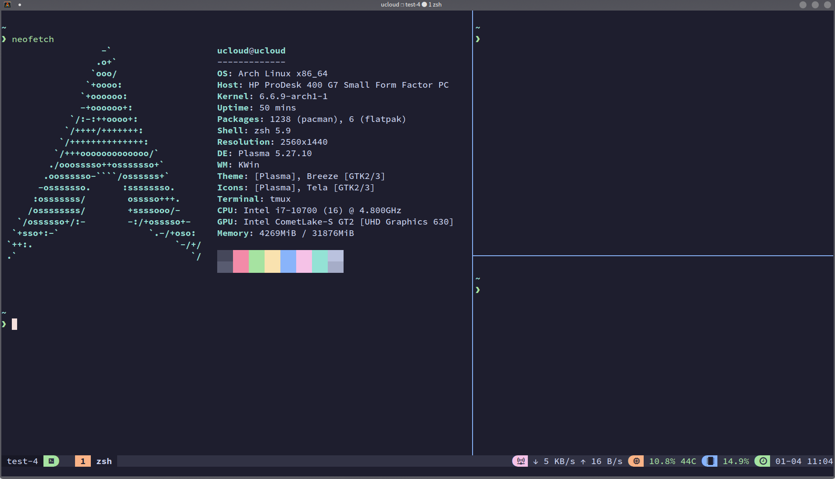Viewport: 835px width, 479px height.
Task: Click the 10.8% CPU usage value
Action: coord(662,461)
